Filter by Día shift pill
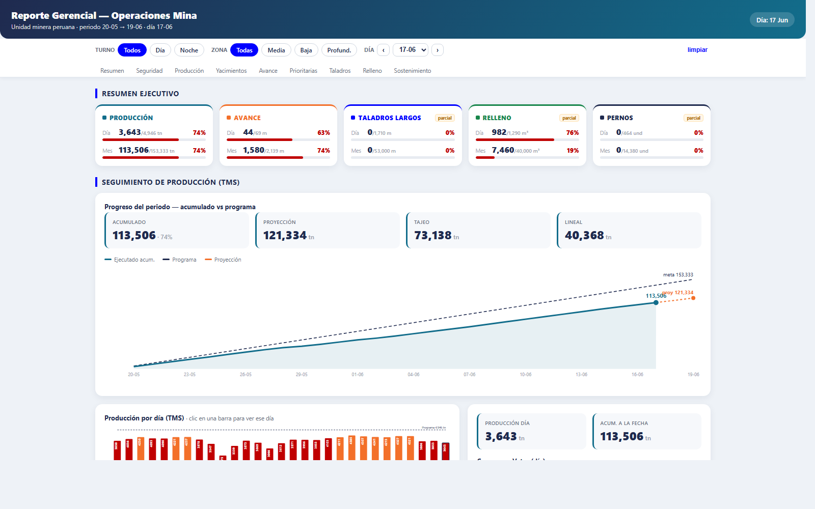The width and height of the screenshot is (815, 509). [160, 50]
